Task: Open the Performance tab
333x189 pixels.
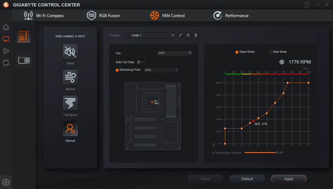Action: (x=231, y=15)
